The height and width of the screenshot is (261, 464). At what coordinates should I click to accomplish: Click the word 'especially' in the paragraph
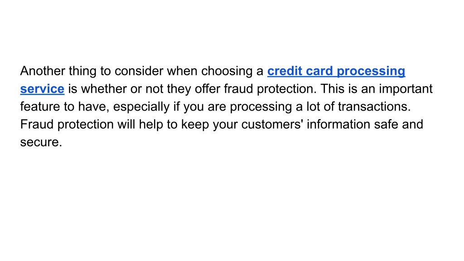pos(141,107)
